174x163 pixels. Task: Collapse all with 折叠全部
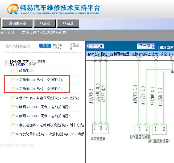pyautogui.click(x=74, y=47)
